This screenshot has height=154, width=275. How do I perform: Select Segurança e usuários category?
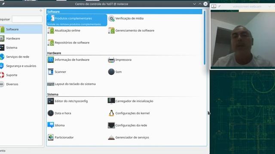[21, 66]
